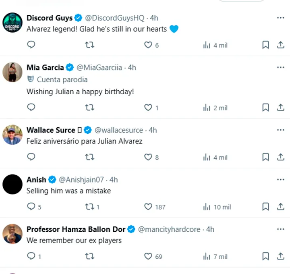Like Anish's 'Selling him was a mistake' tweet

pos(148,207)
